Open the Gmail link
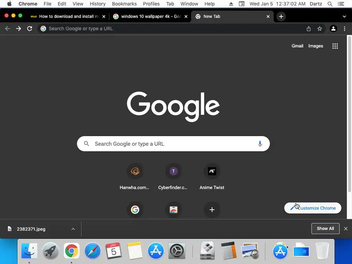The height and width of the screenshot is (264, 352). tap(297, 46)
